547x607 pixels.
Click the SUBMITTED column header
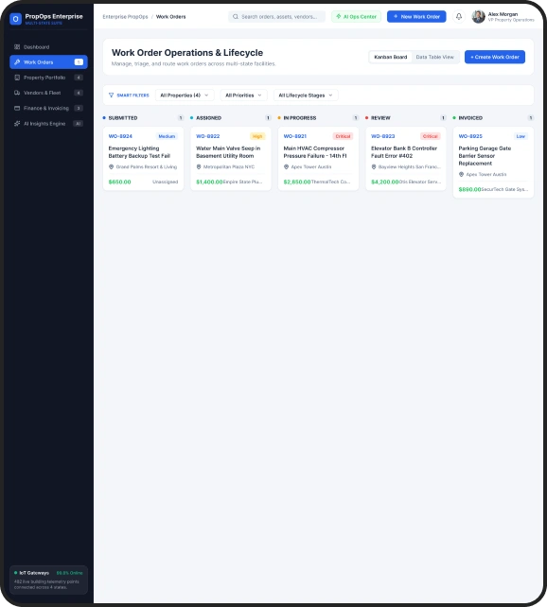click(x=123, y=118)
